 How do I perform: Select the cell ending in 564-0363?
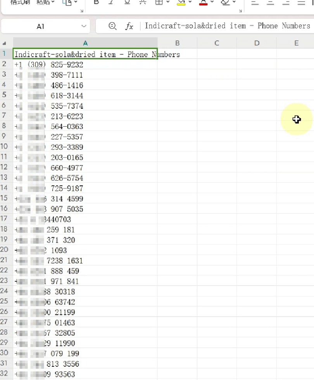point(85,126)
